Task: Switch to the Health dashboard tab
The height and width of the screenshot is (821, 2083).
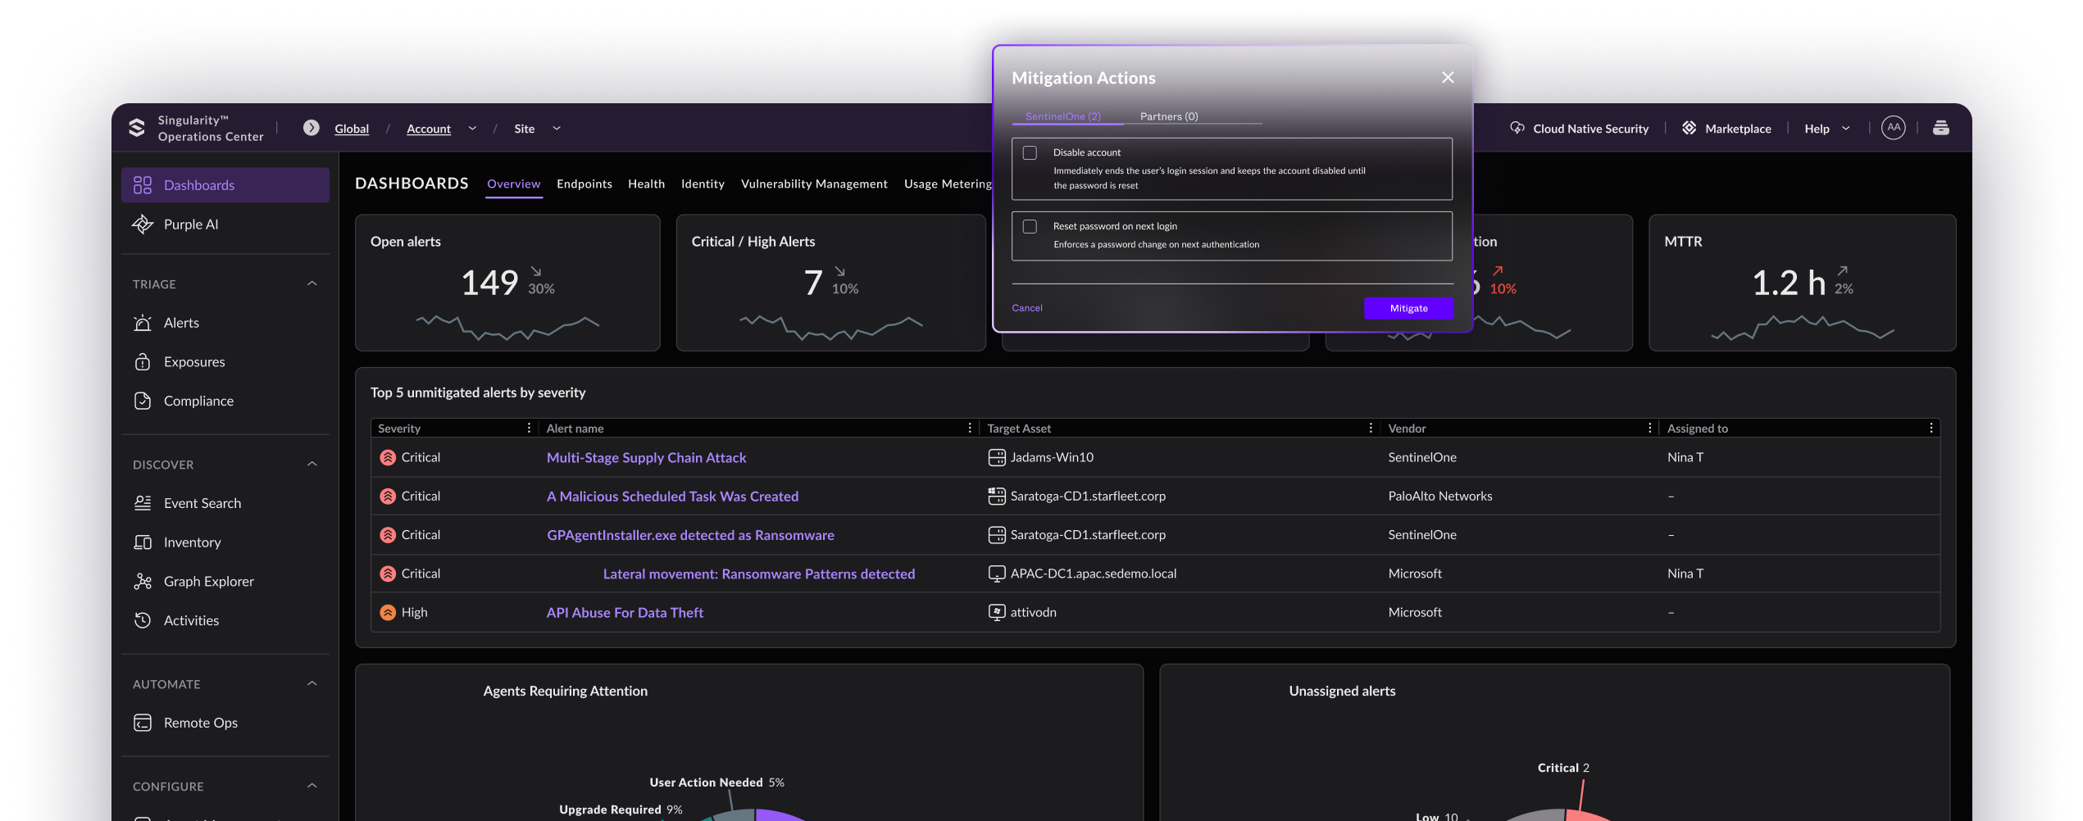Action: click(647, 184)
